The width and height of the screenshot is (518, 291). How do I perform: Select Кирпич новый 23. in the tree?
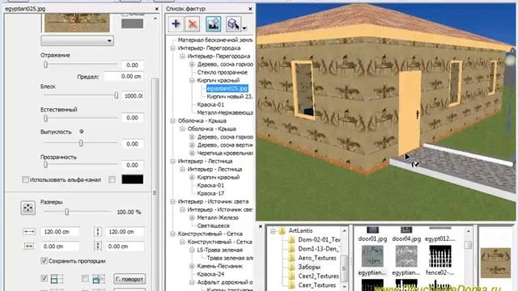pyautogui.click(x=230, y=96)
